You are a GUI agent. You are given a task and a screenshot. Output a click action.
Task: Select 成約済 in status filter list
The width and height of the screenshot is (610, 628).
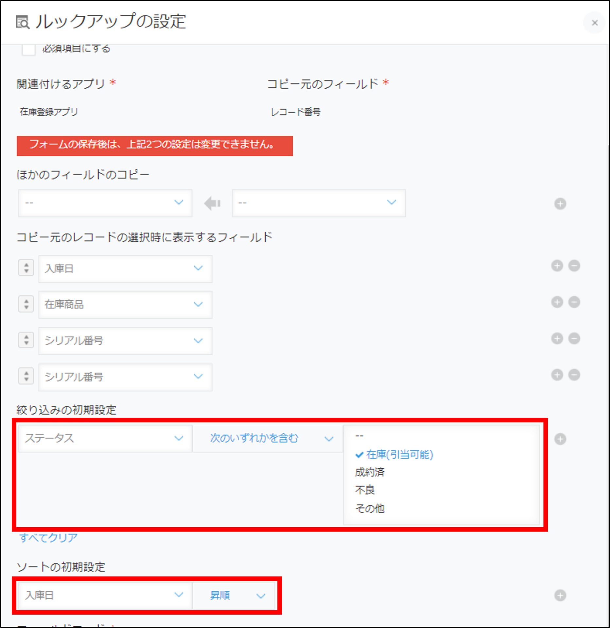(370, 472)
